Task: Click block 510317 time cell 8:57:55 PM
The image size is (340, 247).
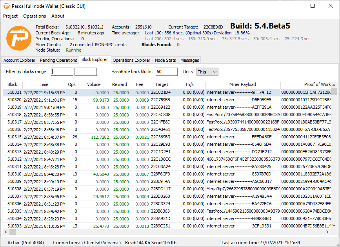Action: (x=44, y=122)
